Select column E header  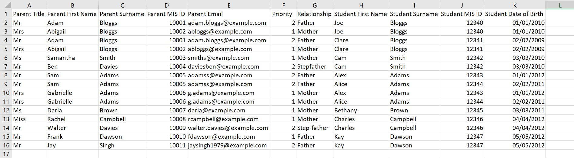click(x=229, y=5)
